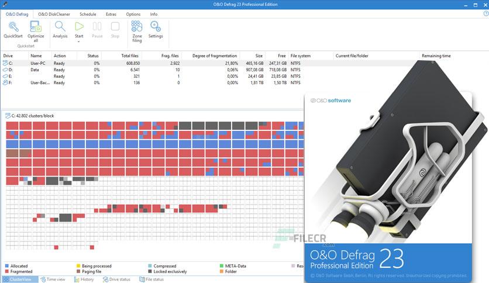
Task: Click the yellow Being processed swatch
Action: pos(78,266)
